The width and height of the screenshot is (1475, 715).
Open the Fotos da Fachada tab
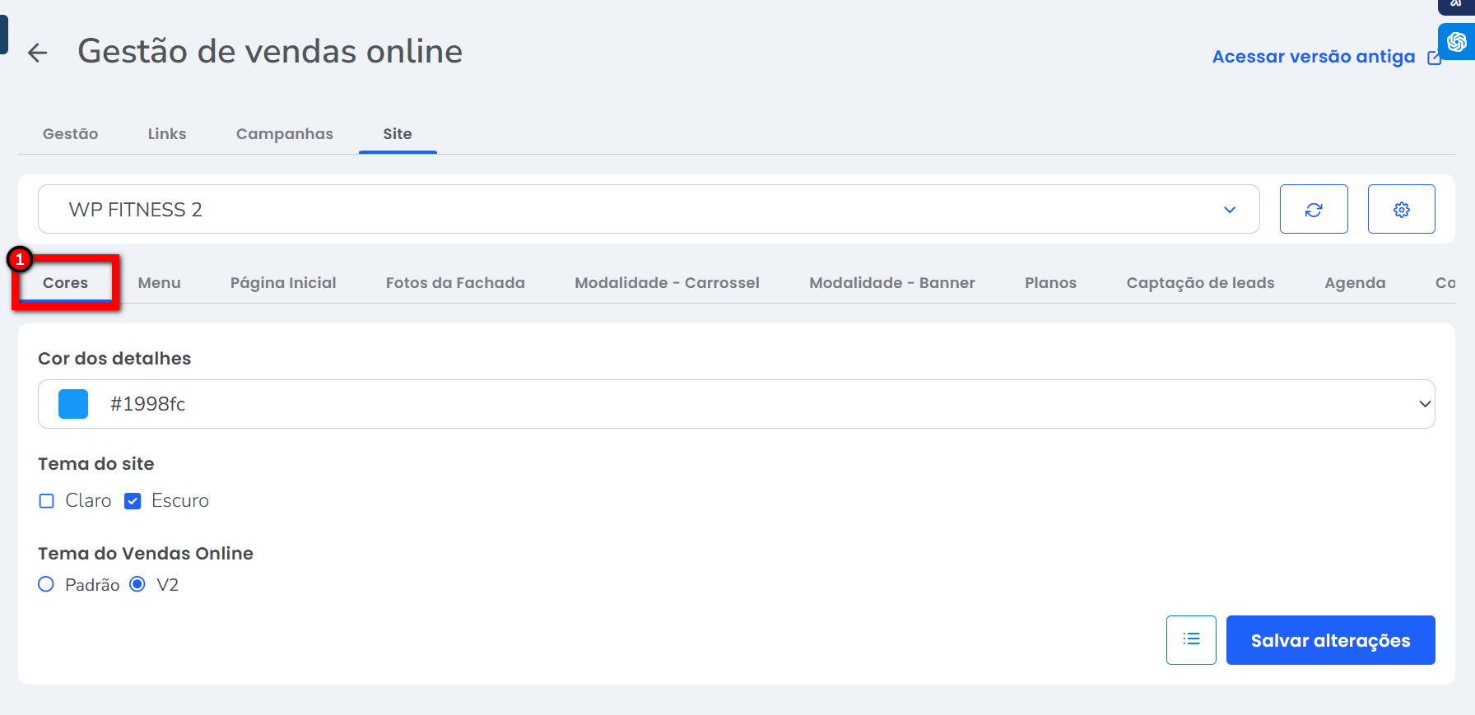click(x=455, y=283)
